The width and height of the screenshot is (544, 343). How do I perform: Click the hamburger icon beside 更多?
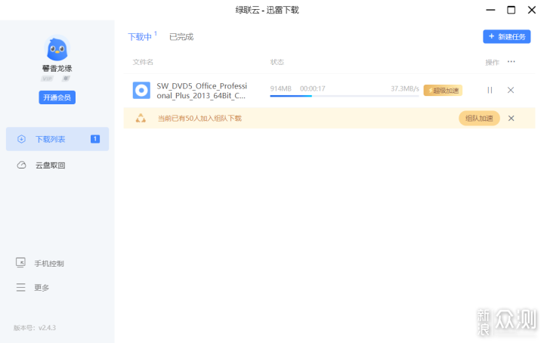(21, 287)
